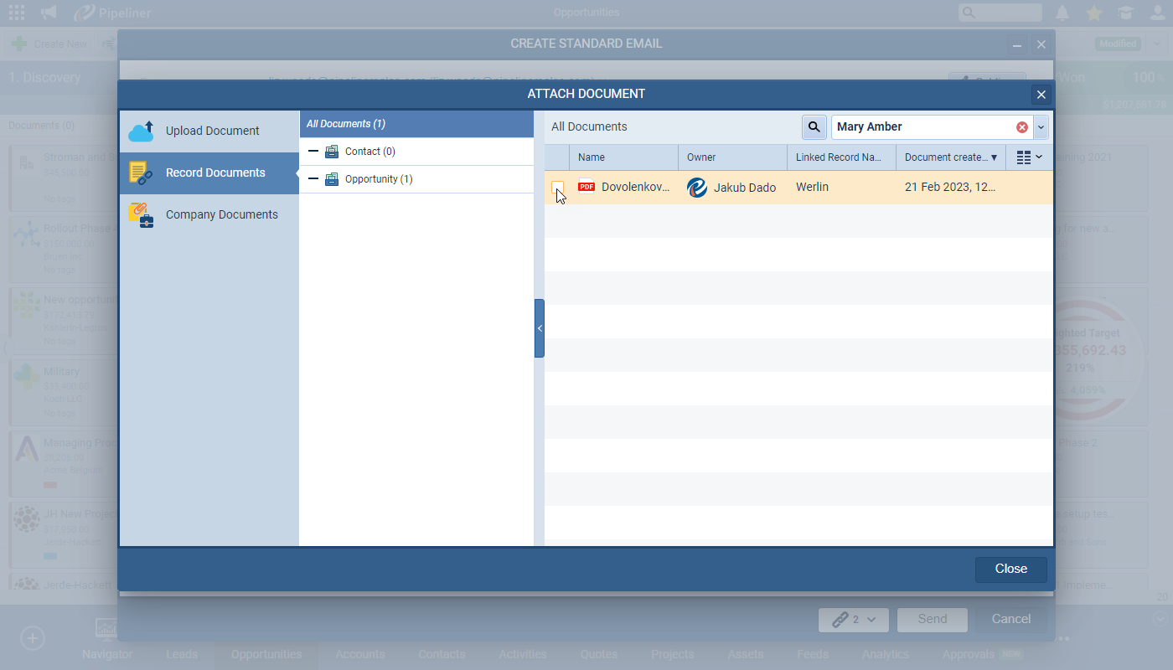Click the PDF icon of Dovolenkov document
1173x670 pixels.
coord(586,187)
